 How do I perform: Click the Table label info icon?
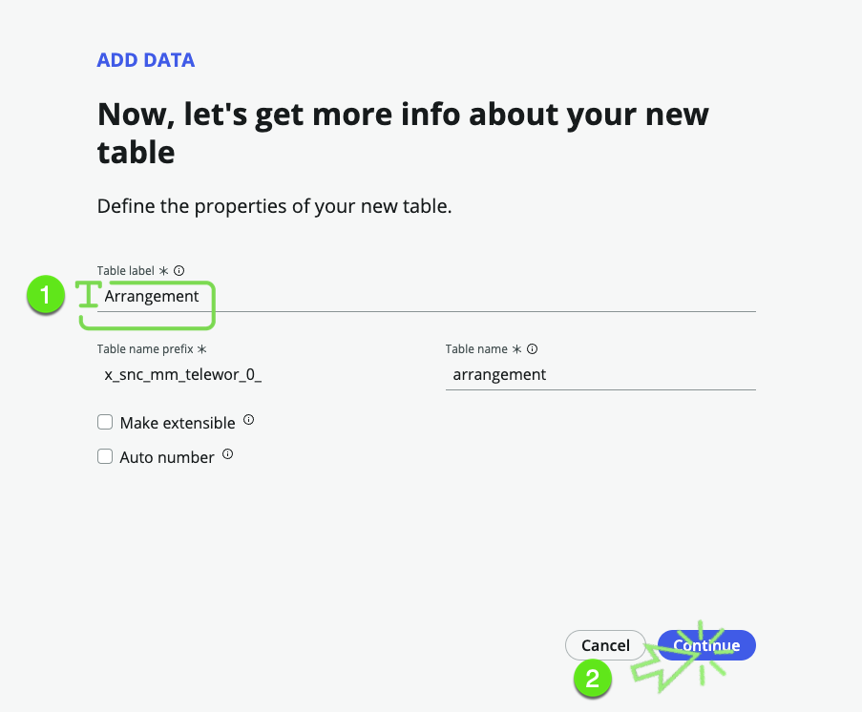(x=179, y=270)
